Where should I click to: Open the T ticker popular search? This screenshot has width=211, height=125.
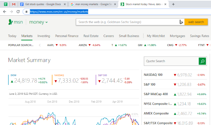[119, 45]
